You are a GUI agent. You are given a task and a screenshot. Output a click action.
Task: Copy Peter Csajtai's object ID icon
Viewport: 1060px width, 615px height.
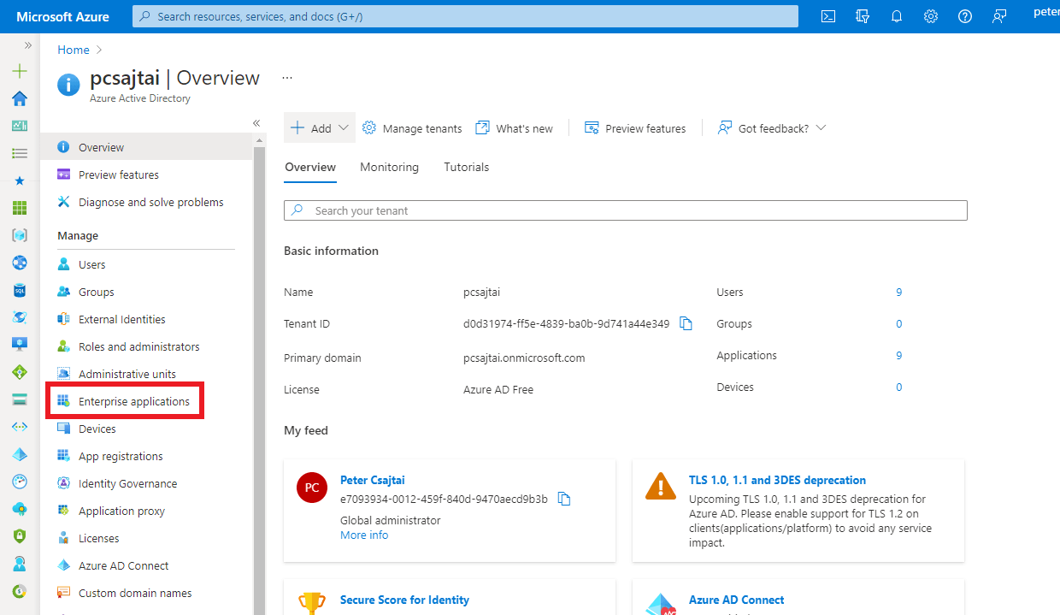(x=563, y=497)
